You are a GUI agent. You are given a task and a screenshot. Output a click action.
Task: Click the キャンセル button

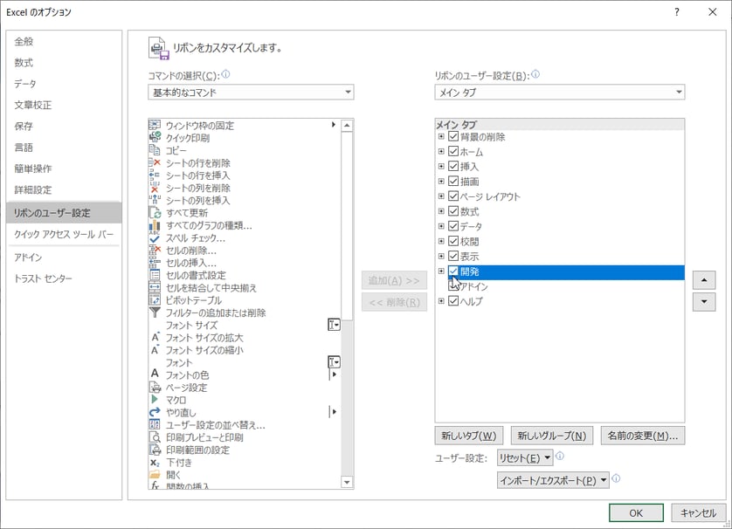[698, 512]
